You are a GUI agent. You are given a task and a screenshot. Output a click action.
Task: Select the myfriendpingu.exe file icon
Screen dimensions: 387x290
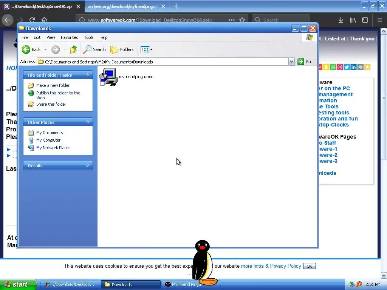tap(108, 77)
